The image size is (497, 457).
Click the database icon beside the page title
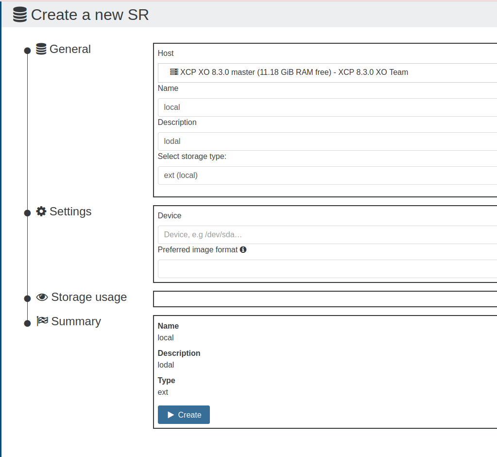tap(20, 15)
